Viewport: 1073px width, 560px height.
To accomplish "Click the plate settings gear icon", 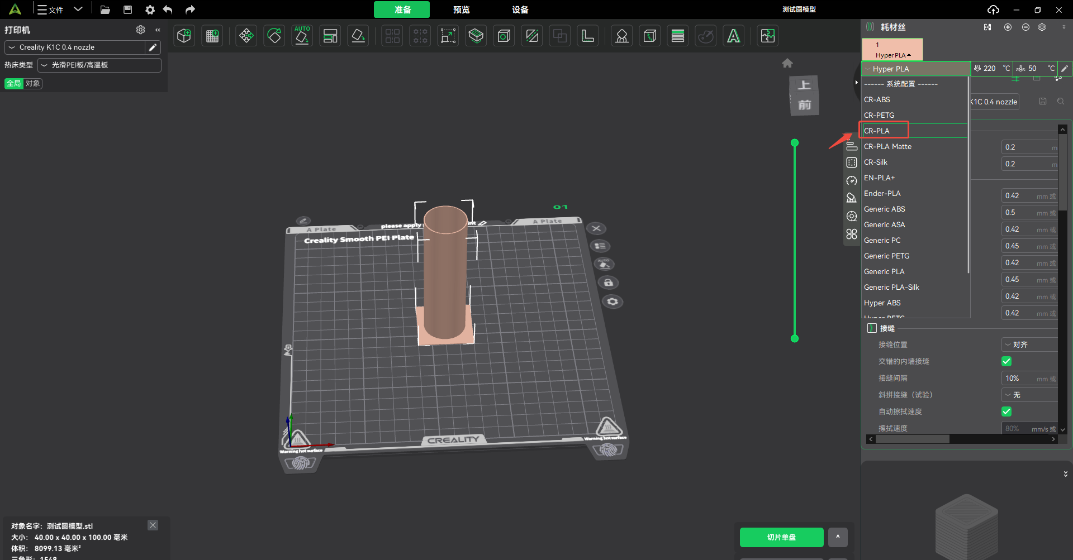I will click(x=613, y=301).
